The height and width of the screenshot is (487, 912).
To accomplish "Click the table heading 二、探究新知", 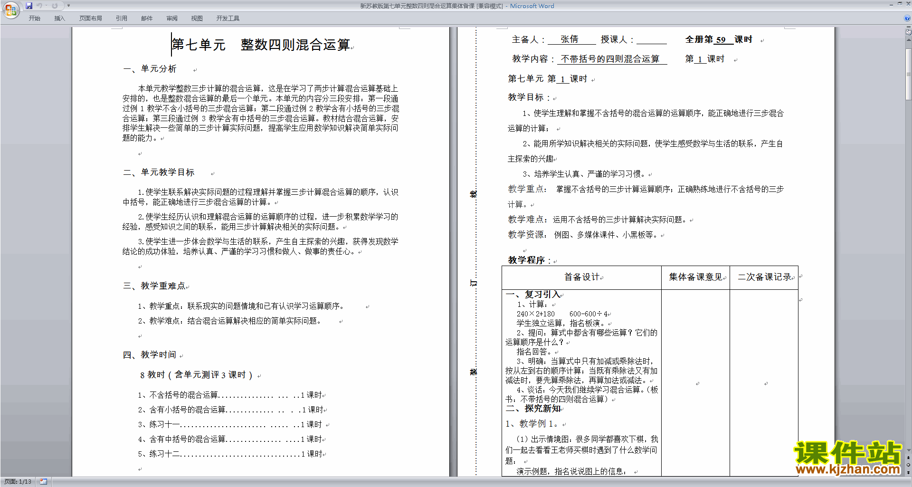I will [x=533, y=409].
